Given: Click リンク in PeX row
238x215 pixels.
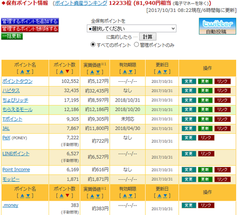Looking at the screenshot, I should point(206,138).
